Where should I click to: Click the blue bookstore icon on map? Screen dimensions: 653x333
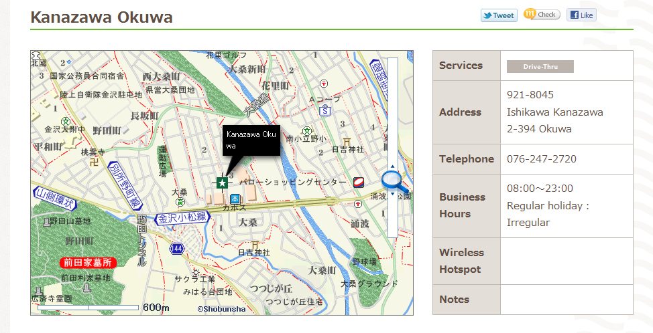[x=235, y=199]
